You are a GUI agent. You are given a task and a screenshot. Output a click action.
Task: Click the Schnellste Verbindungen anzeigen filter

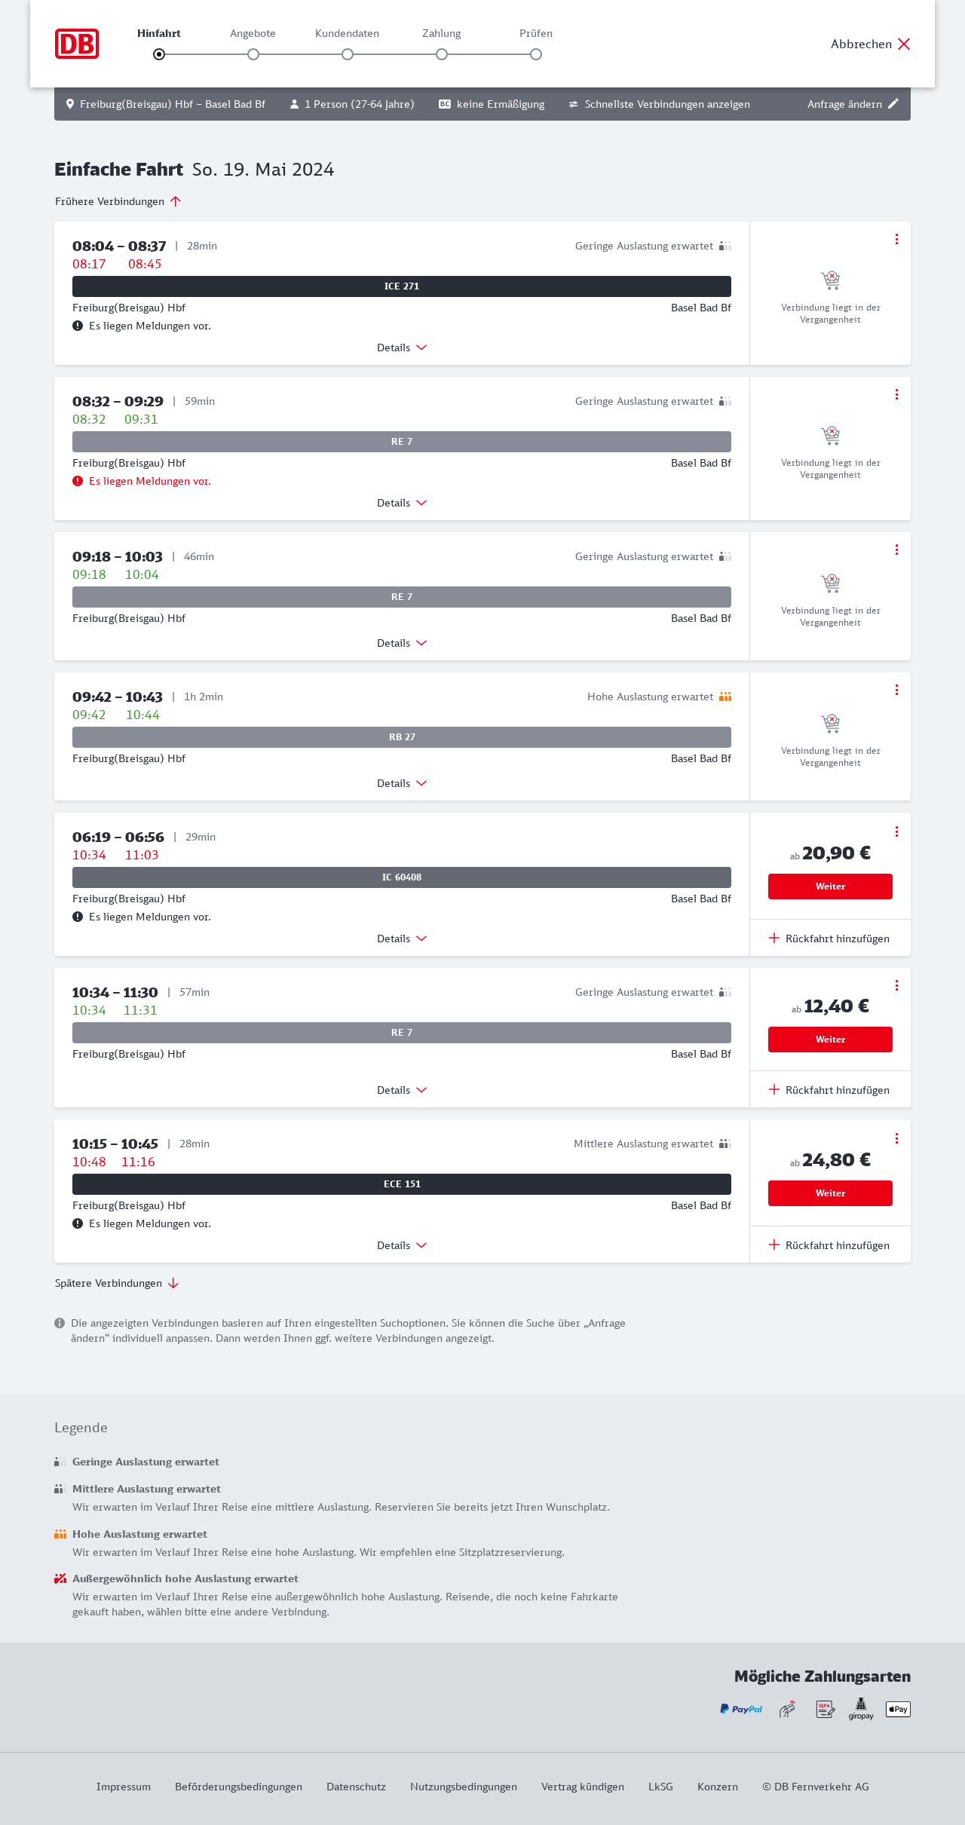point(660,104)
